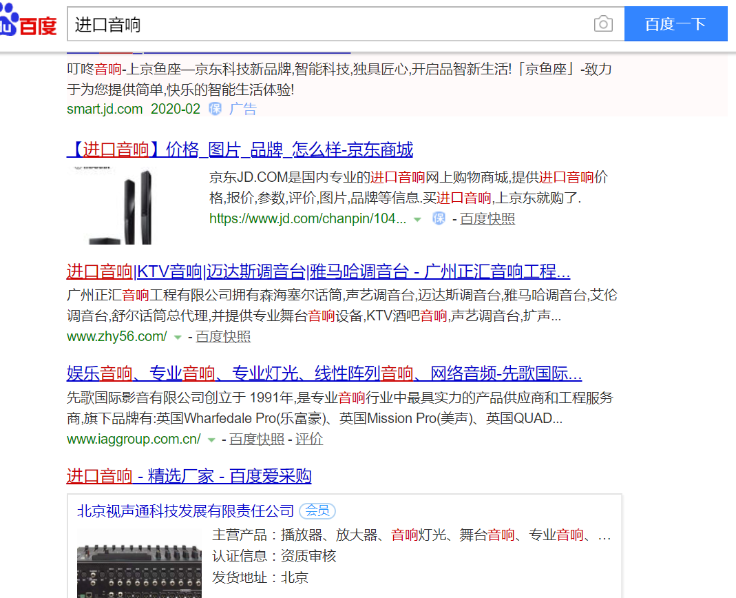This screenshot has height=598, width=736.
Task: Open image search camera icon
Action: click(x=603, y=24)
